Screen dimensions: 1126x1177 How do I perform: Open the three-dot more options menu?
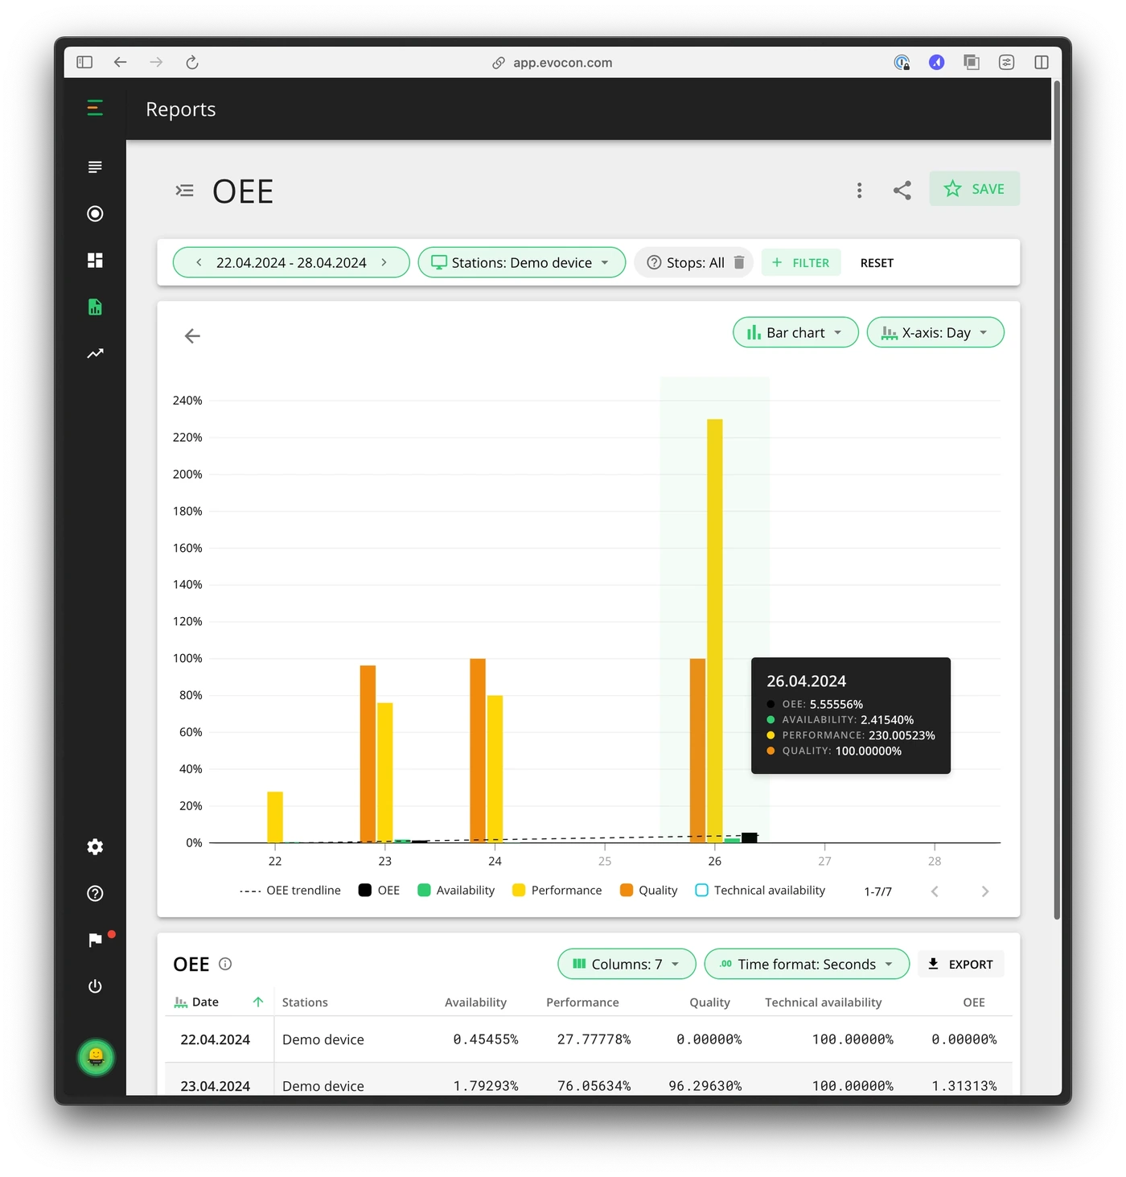click(x=859, y=190)
